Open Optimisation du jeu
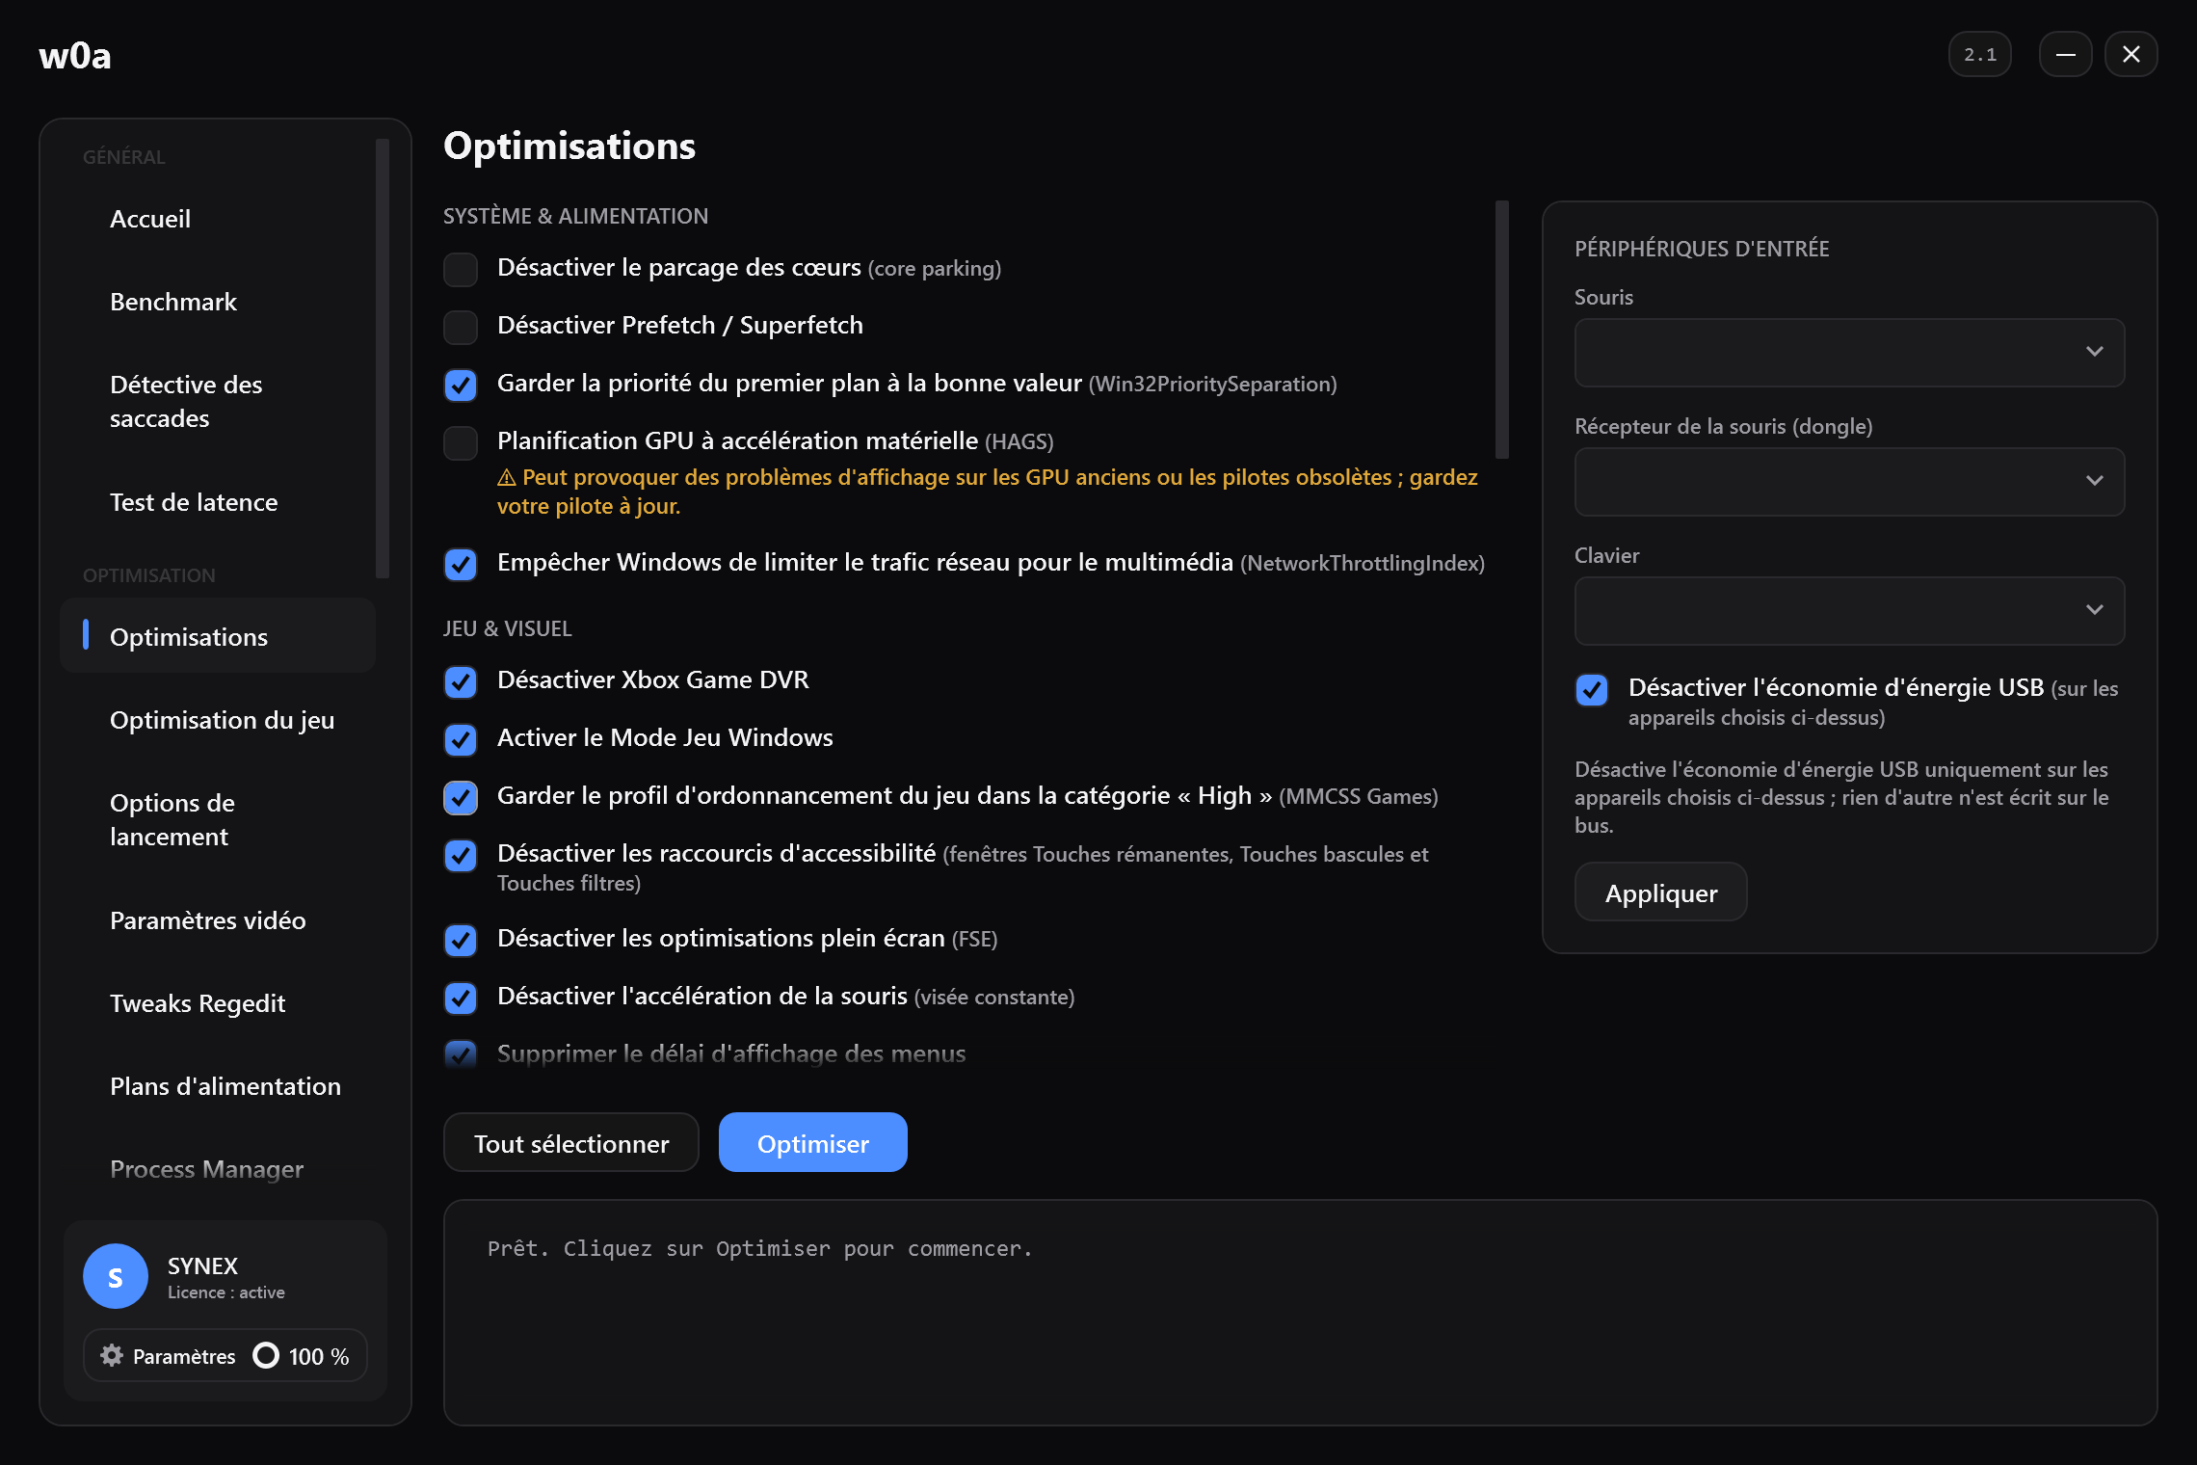The height and width of the screenshot is (1465, 2197). pos(218,720)
